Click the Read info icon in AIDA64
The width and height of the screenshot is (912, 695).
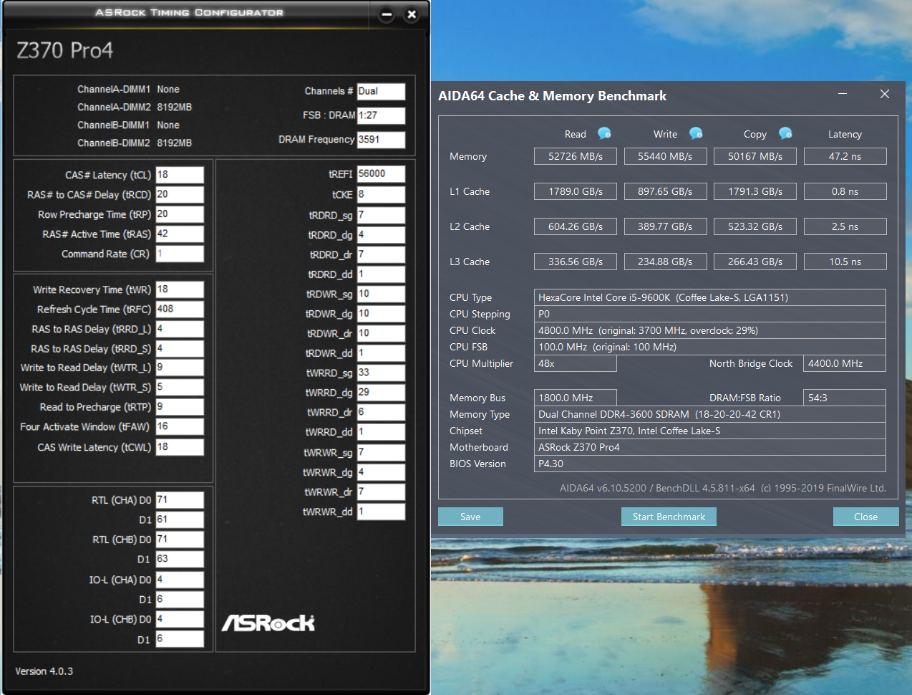604,133
